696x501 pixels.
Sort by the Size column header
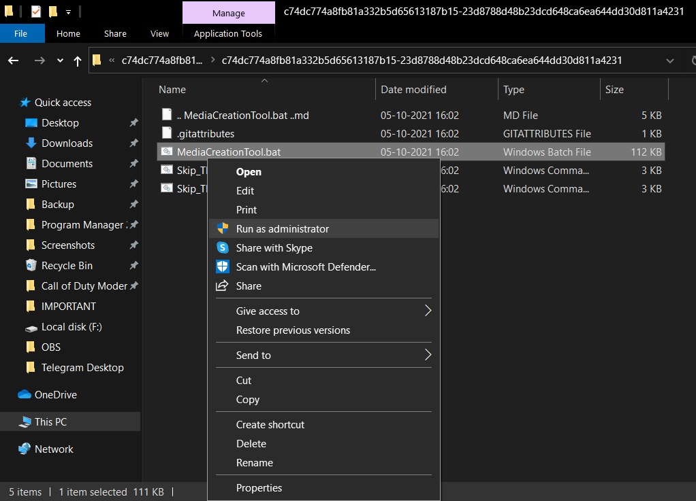coord(634,89)
